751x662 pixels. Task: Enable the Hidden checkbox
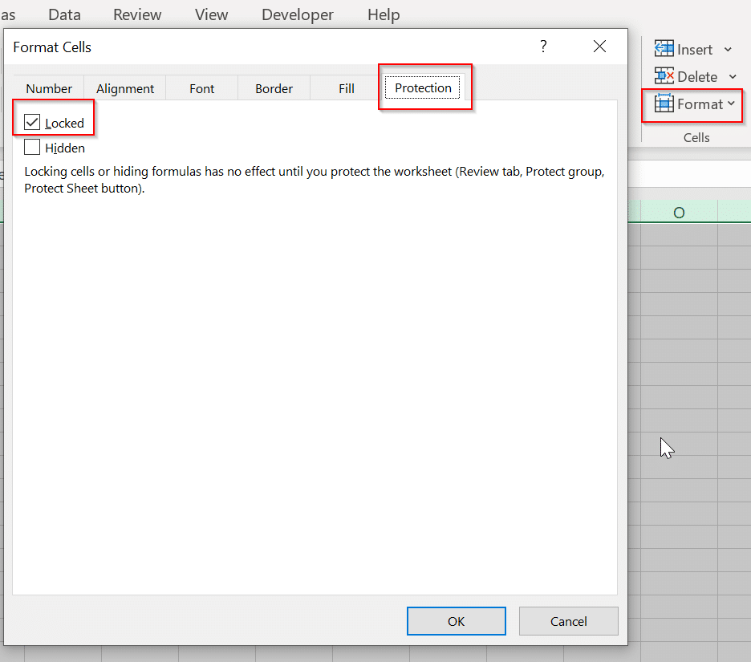point(30,147)
